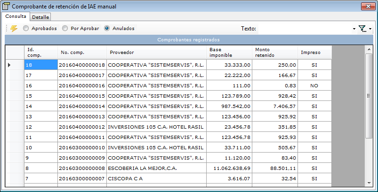This screenshot has width=378, height=192.
Task: Select COOPERATIVA SISTEMSERVIS proveedor in row 15
Action: 156,96
